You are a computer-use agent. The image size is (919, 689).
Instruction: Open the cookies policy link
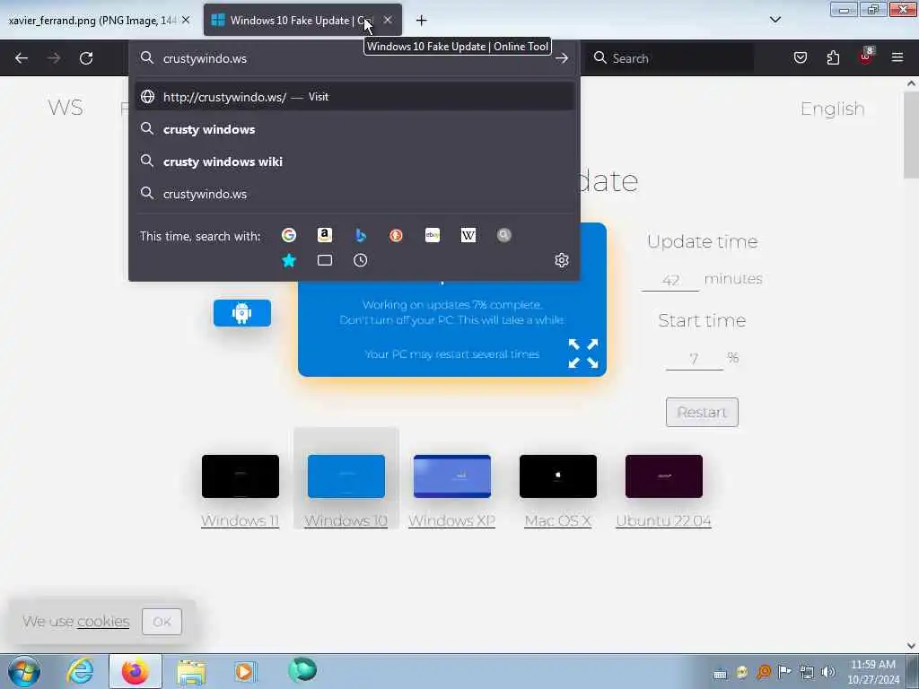[x=103, y=622]
